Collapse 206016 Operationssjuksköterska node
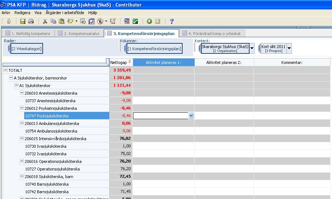Image resolution: width=332 pixels, height=199 pixels. pos(22,161)
